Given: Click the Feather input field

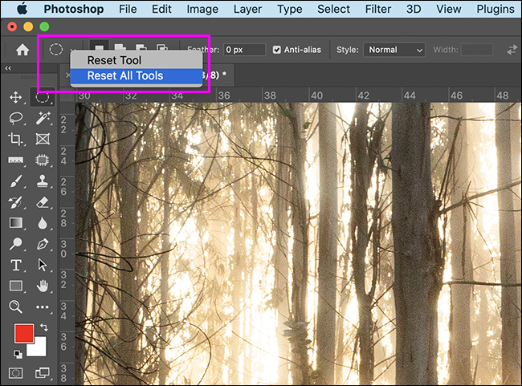Looking at the screenshot, I should [245, 50].
